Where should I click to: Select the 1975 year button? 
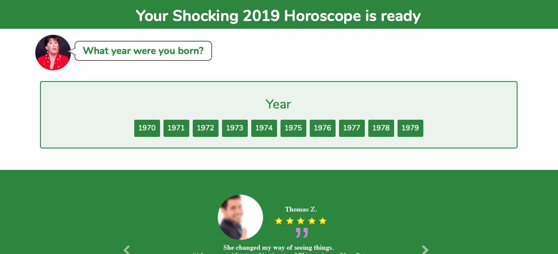point(293,128)
